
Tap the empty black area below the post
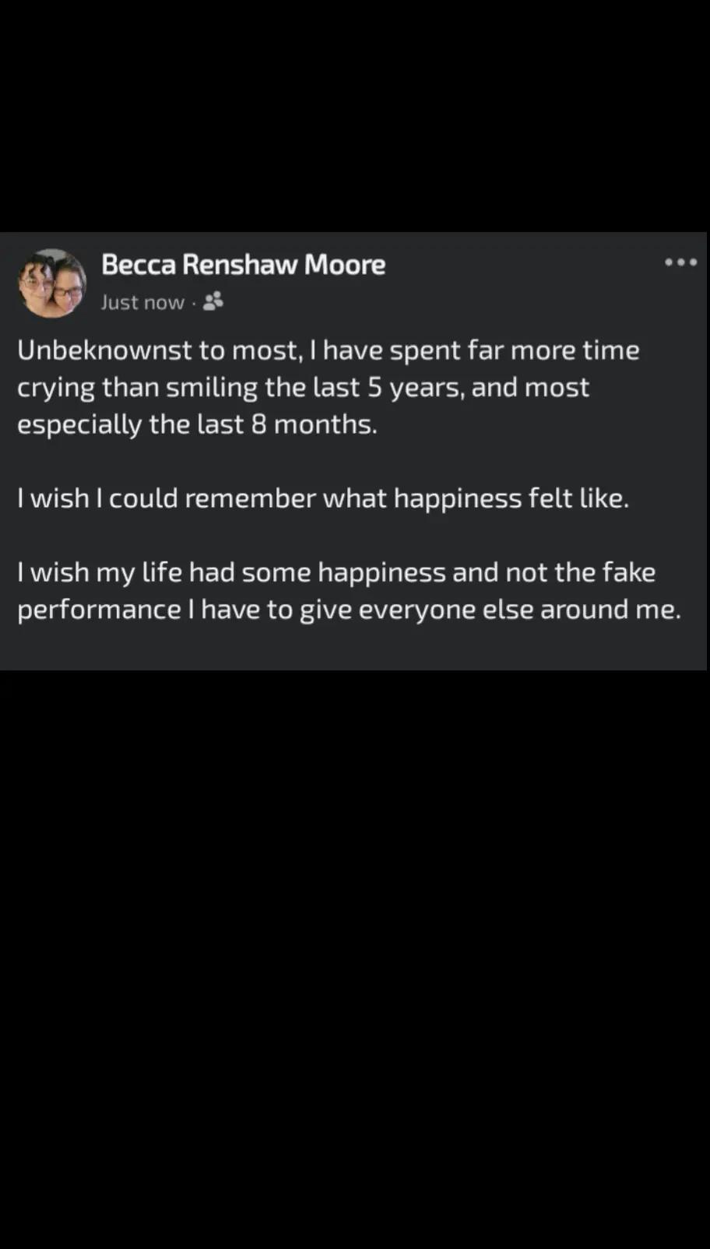(355, 958)
